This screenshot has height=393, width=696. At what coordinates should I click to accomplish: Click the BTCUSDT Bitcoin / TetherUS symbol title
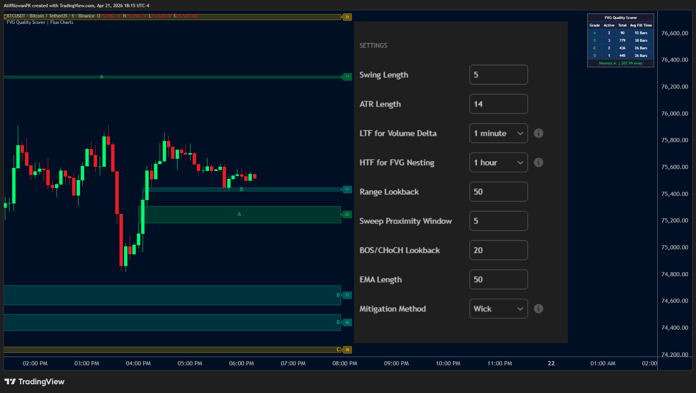(50, 16)
